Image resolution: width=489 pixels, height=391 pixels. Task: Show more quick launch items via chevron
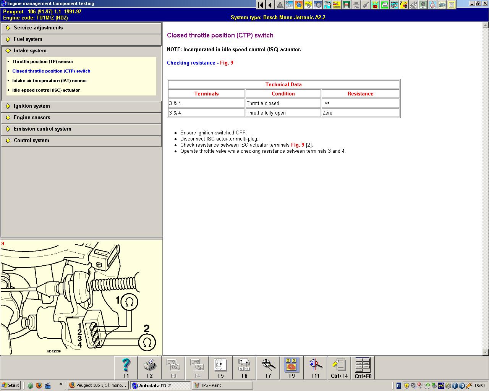pyautogui.click(x=61, y=385)
